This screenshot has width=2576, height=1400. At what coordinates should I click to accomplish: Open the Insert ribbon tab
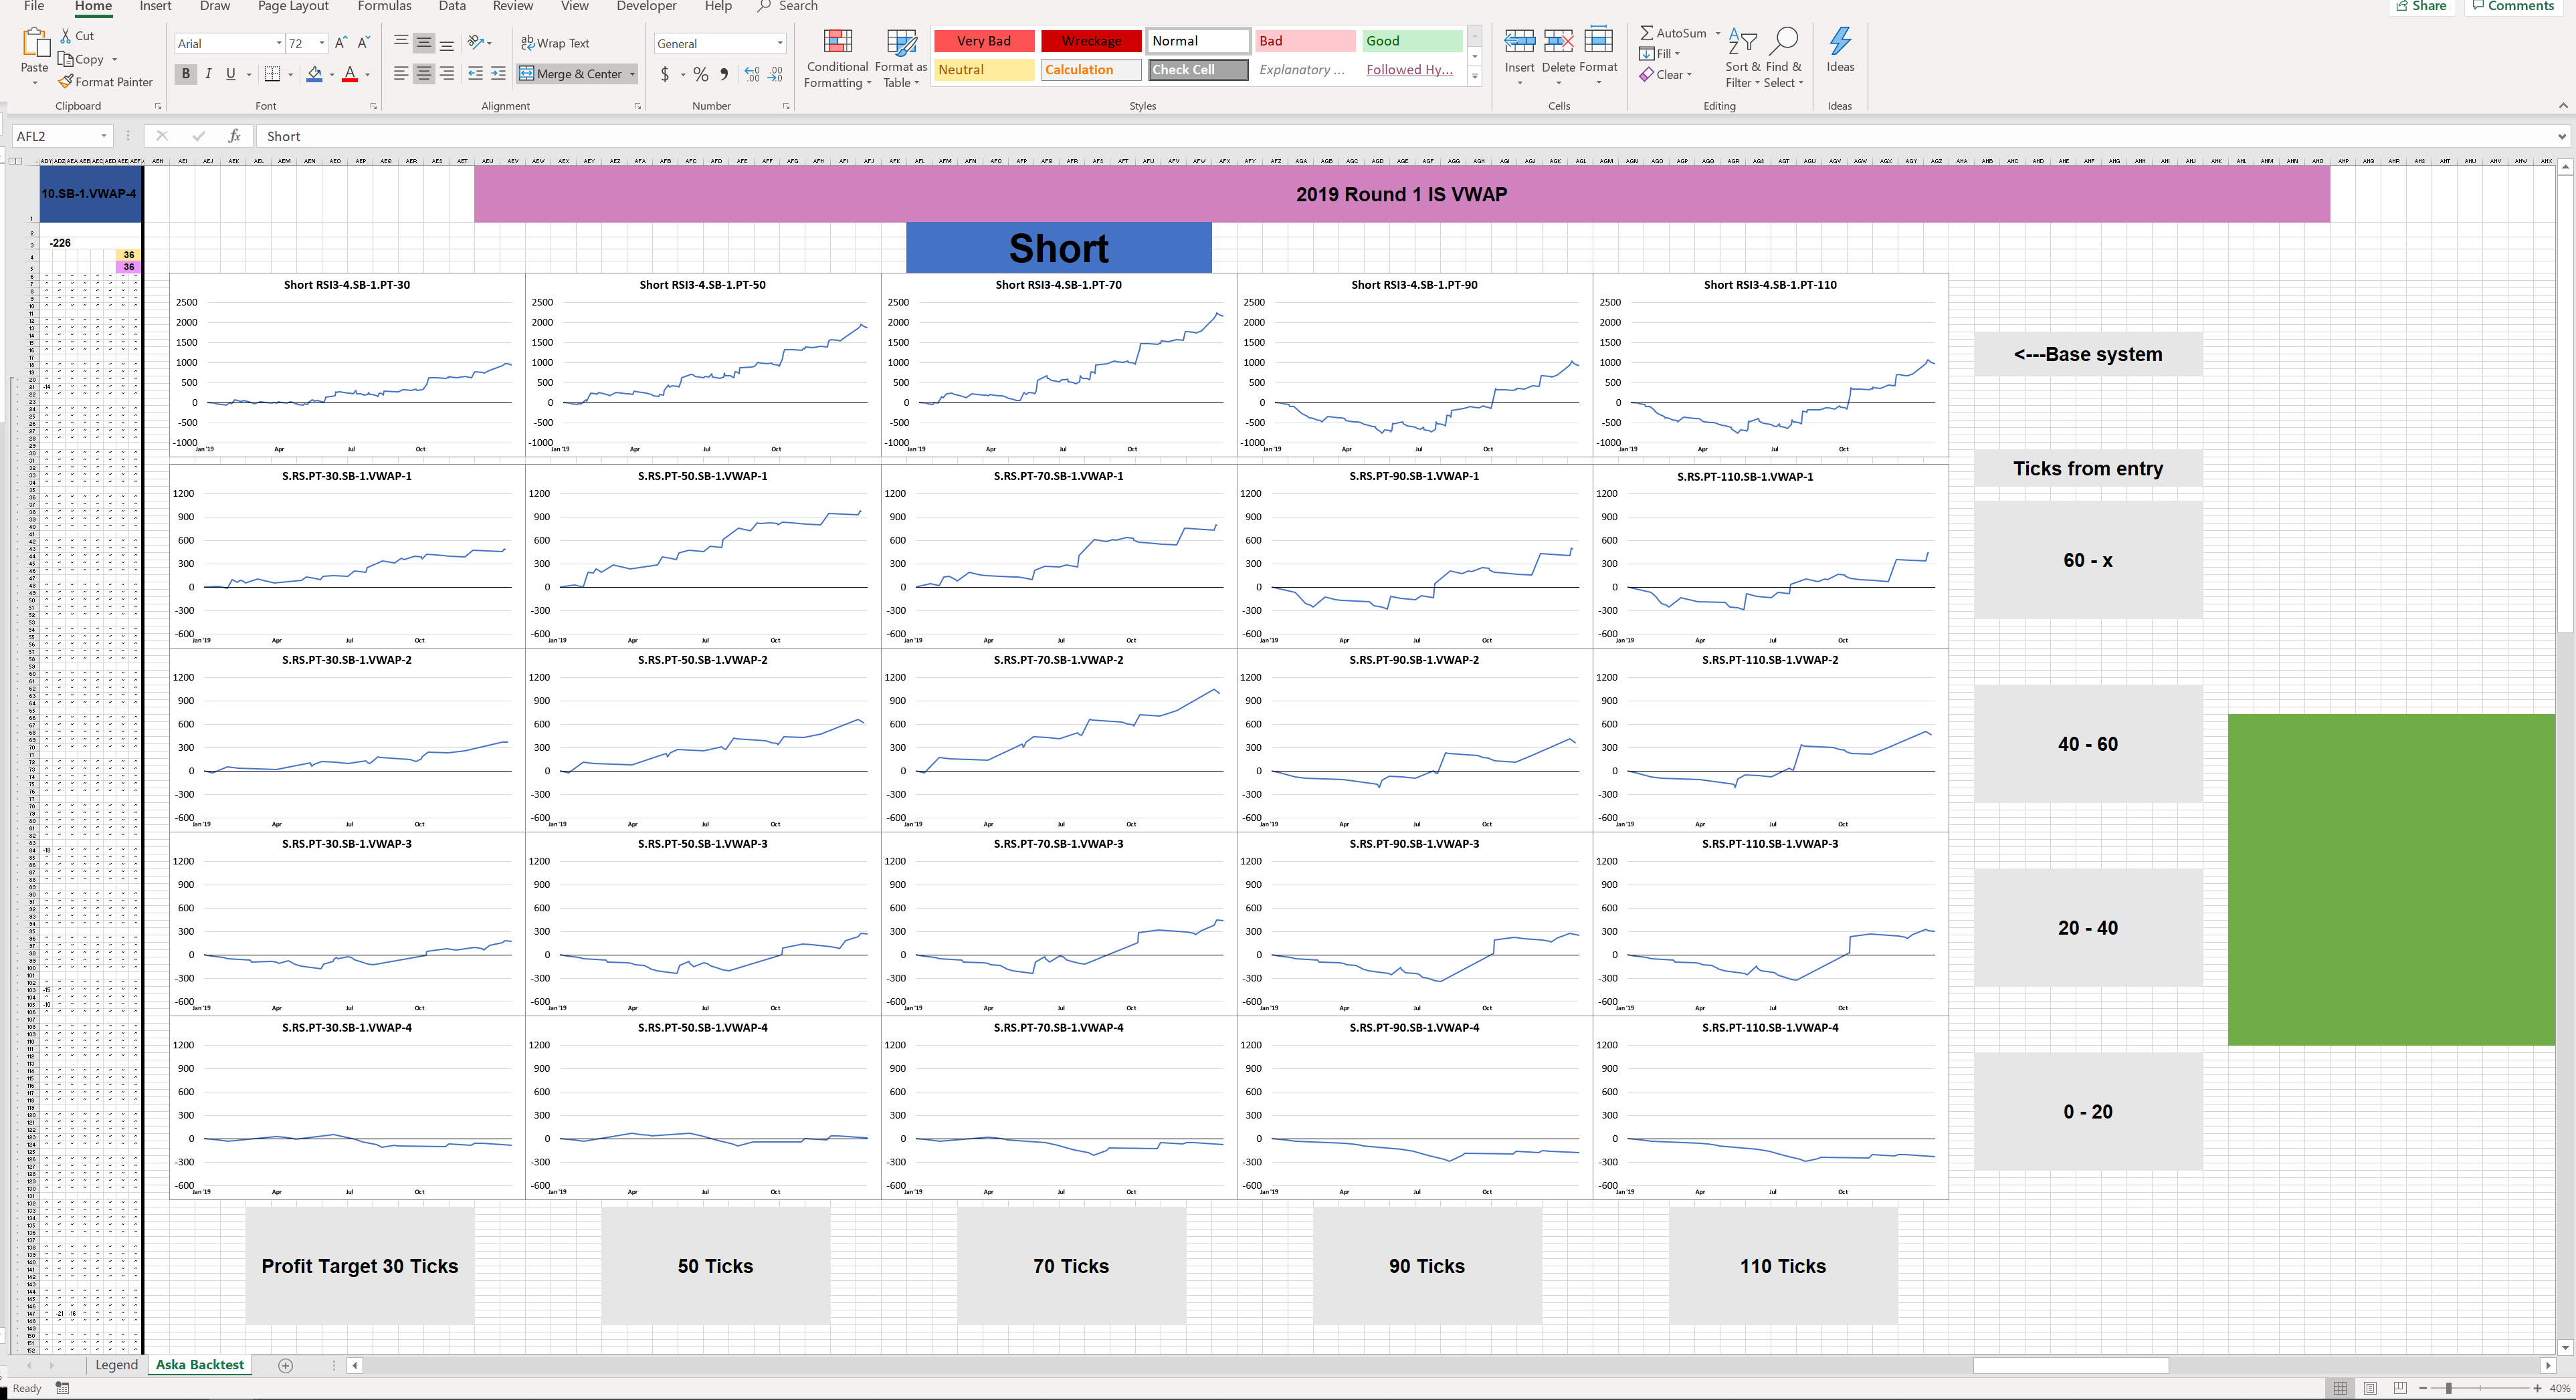click(155, 6)
